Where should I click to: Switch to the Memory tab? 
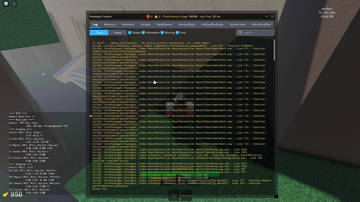coord(110,24)
